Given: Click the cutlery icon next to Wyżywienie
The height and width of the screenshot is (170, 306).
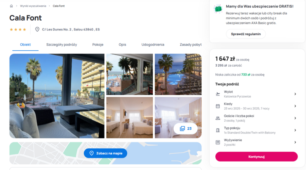Looking at the screenshot, I should point(218,143).
